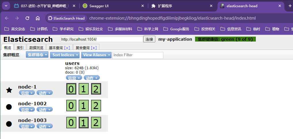Open the 科学上网 bookmarks folder

(x=148, y=29)
